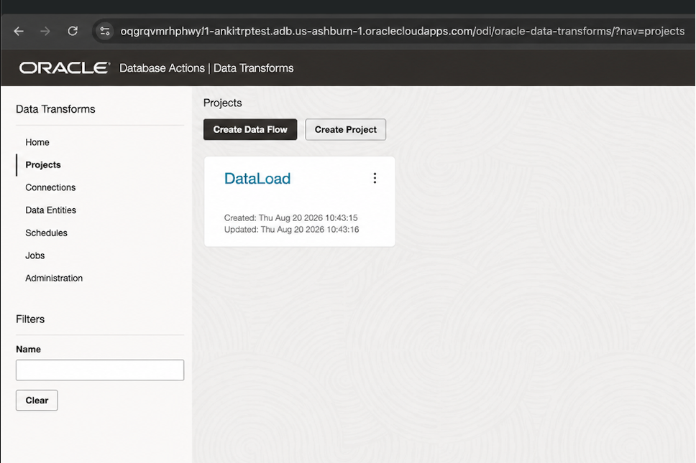Go back with the browser back arrow
The image size is (696, 463).
click(x=19, y=31)
